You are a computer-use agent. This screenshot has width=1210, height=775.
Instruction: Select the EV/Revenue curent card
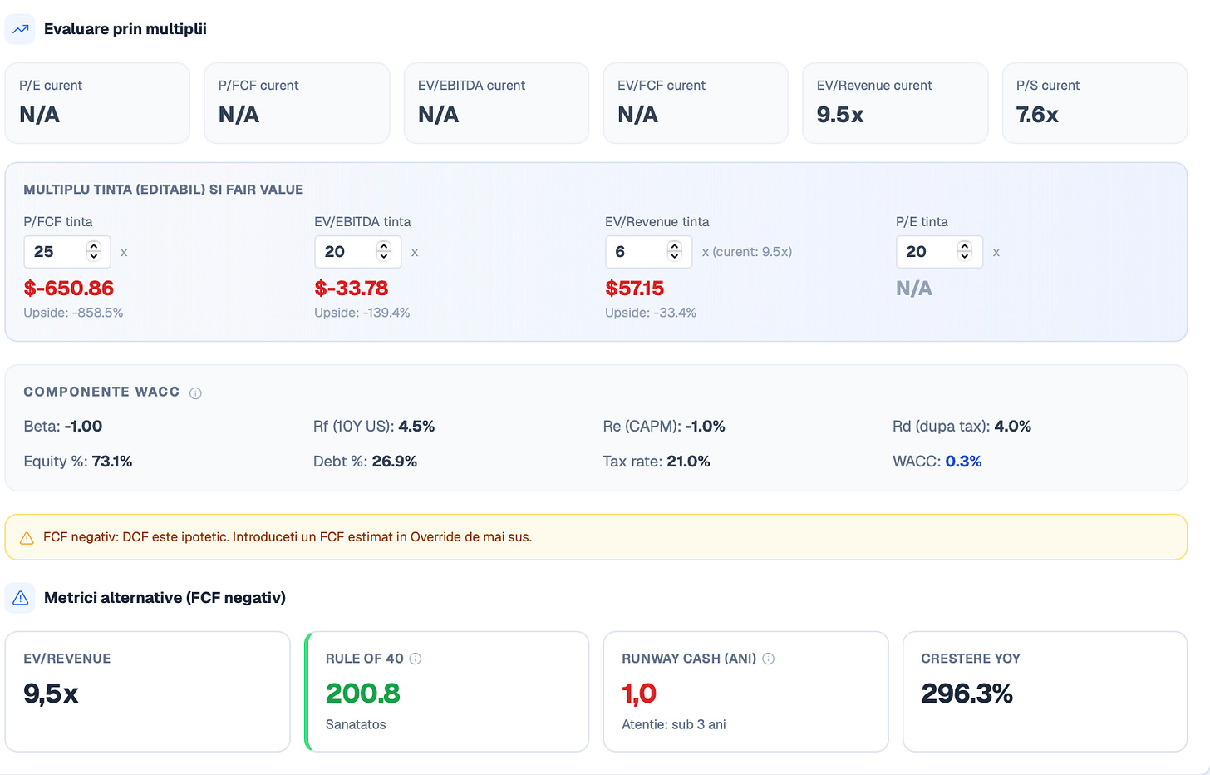click(x=895, y=103)
